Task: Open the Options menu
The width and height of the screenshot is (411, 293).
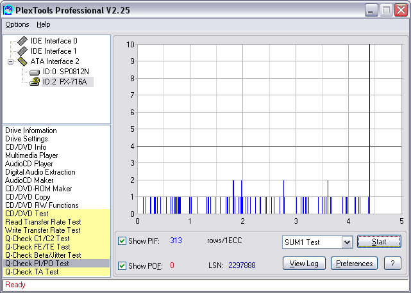Action: point(17,24)
